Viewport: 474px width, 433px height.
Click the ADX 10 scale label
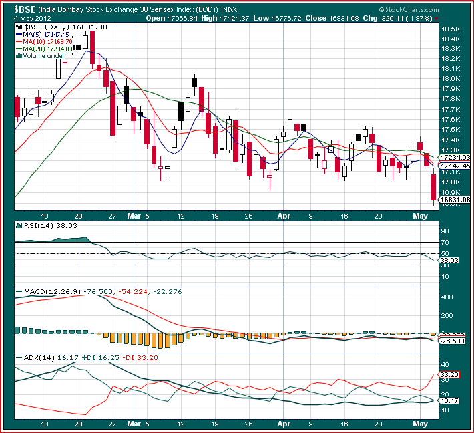pyautogui.click(x=445, y=410)
